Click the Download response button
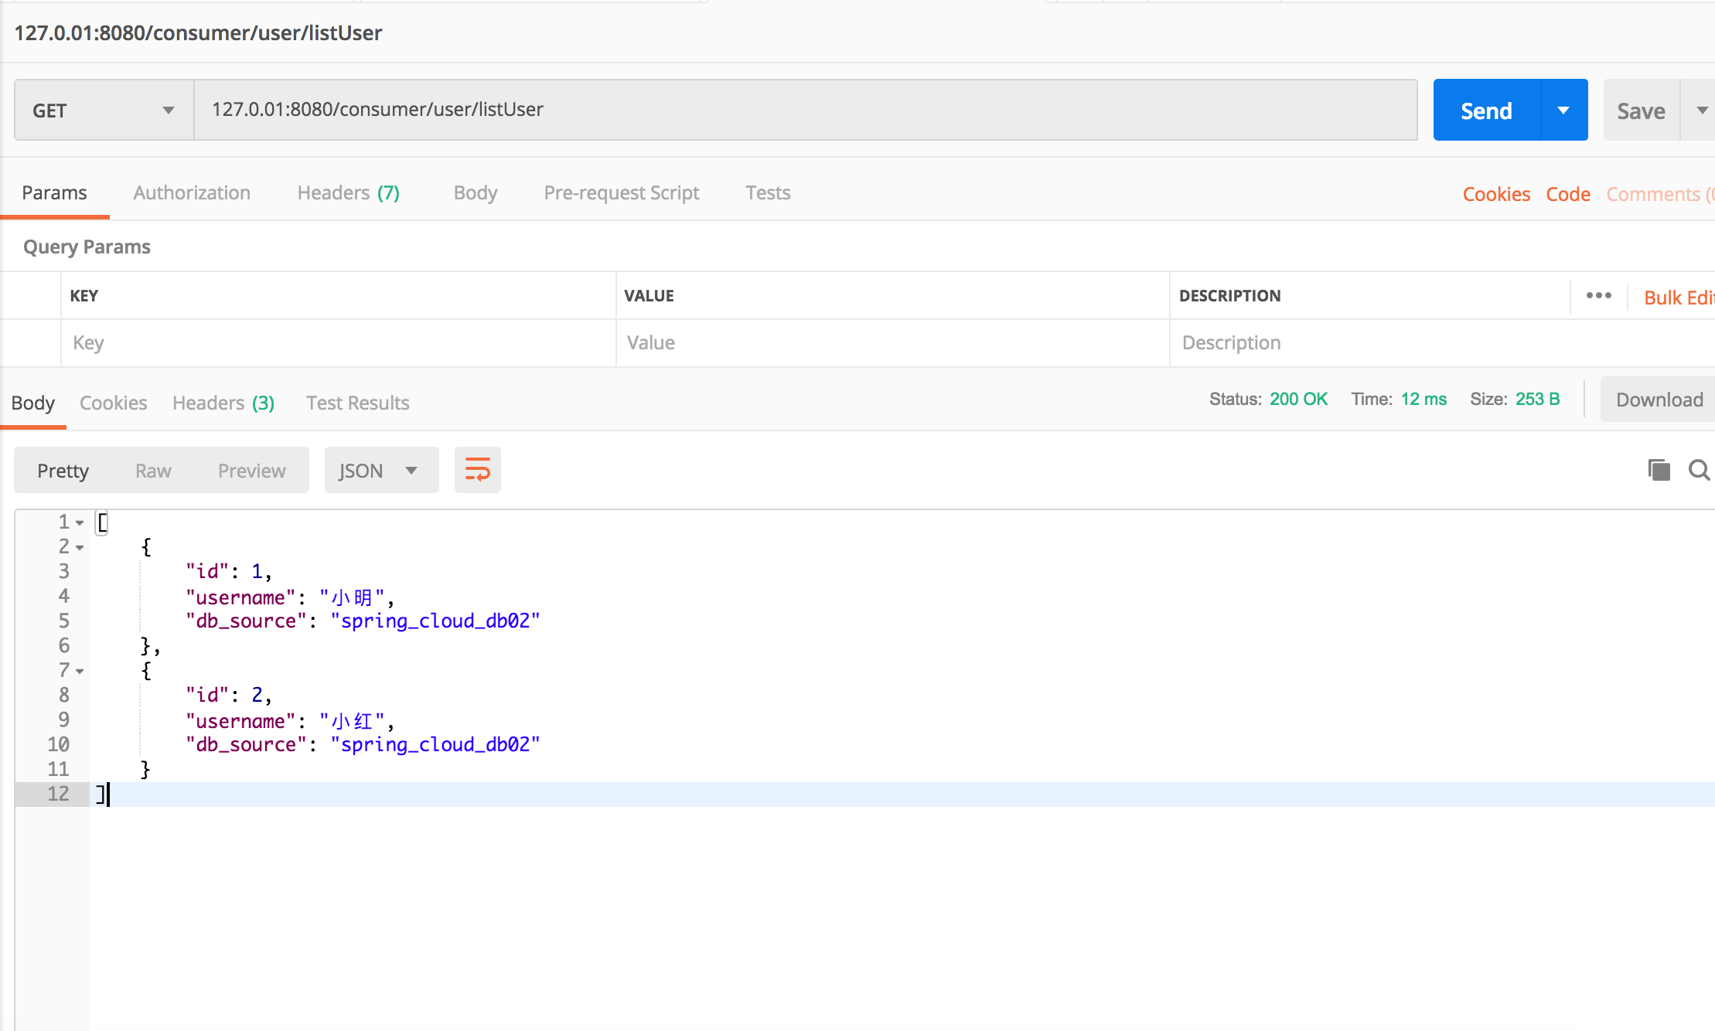1715x1031 pixels. click(x=1659, y=400)
